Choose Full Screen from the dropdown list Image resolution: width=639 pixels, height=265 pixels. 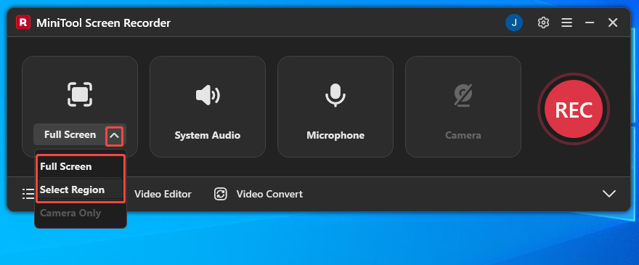point(81,166)
